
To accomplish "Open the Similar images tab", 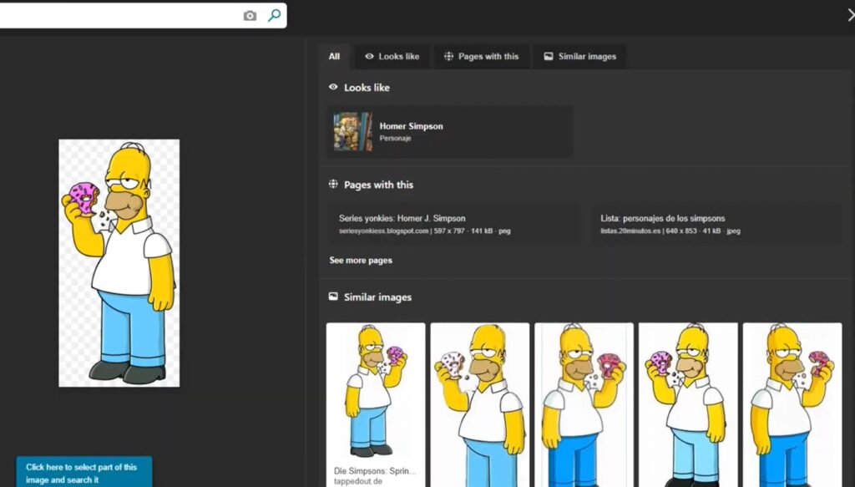I will point(580,57).
